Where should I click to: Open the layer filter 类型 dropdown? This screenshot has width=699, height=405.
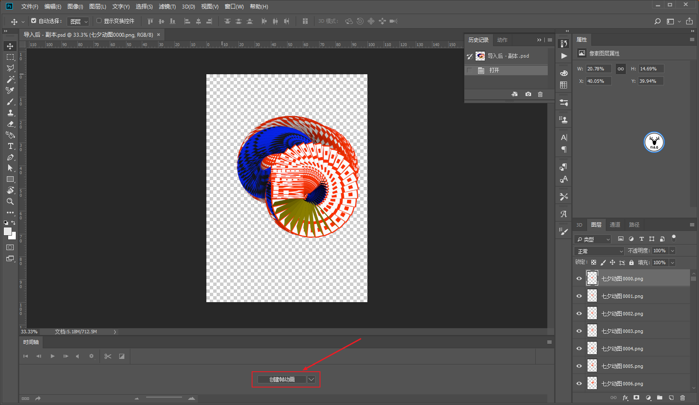coord(593,239)
